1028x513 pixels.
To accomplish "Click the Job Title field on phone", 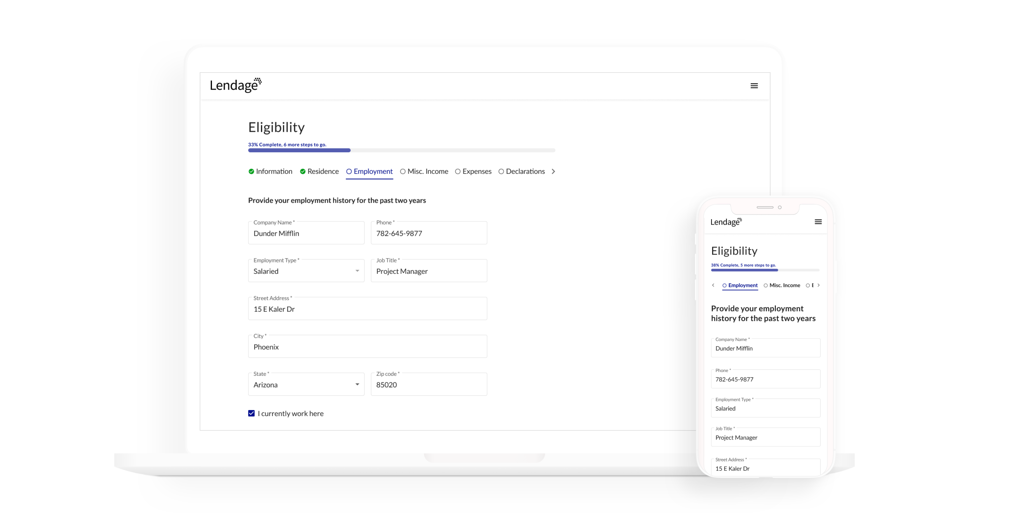I will 766,437.
